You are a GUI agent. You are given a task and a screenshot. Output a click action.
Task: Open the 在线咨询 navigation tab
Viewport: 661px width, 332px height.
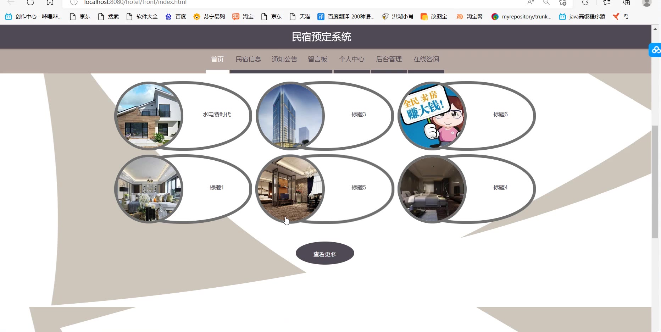point(426,59)
